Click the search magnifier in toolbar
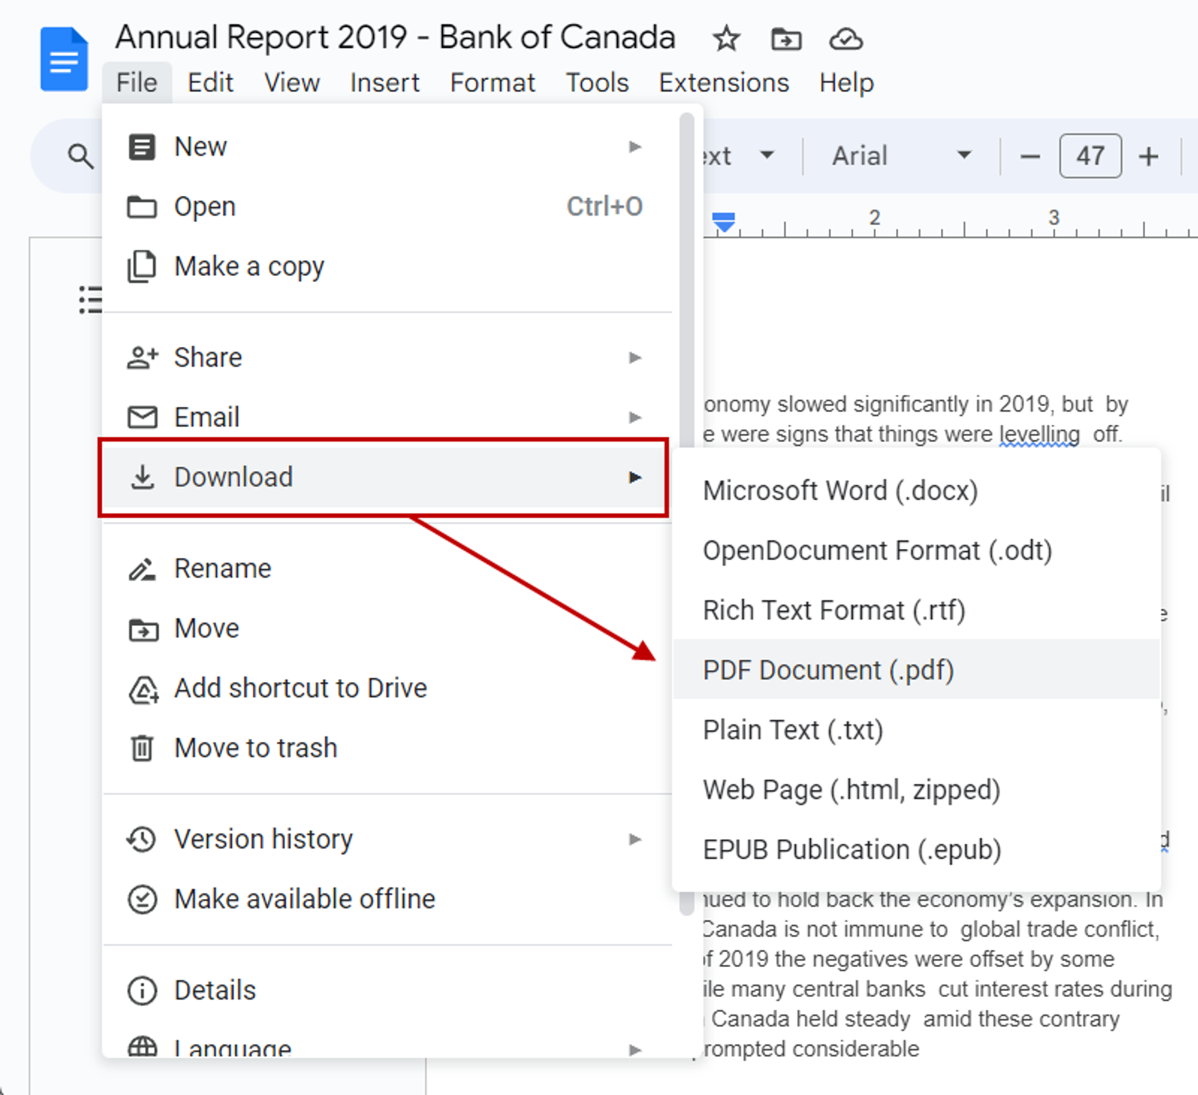 coord(80,156)
